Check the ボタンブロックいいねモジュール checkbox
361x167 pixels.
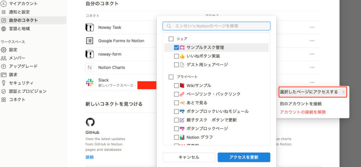point(176,111)
